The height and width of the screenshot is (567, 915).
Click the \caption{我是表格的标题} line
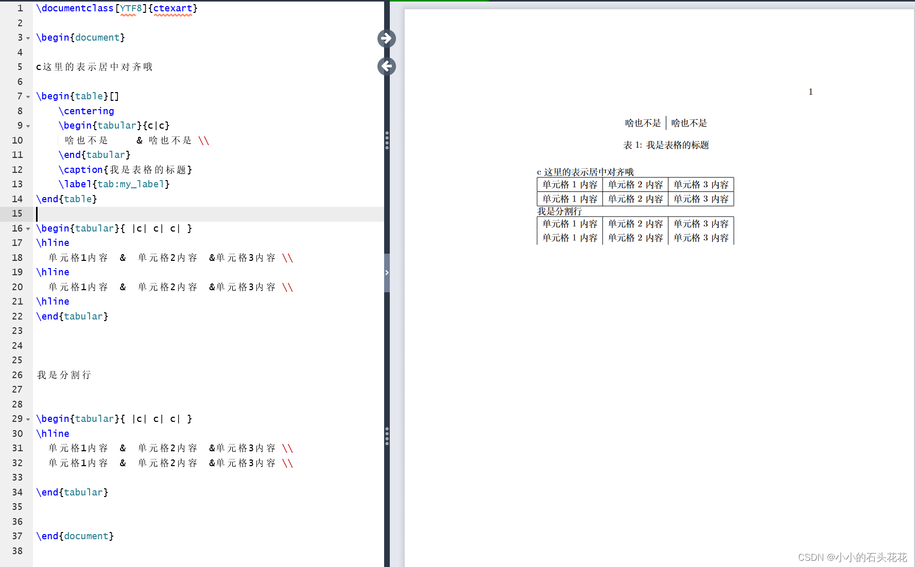[x=125, y=170]
